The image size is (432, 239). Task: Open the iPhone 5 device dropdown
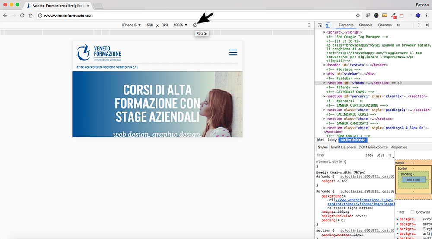(131, 25)
